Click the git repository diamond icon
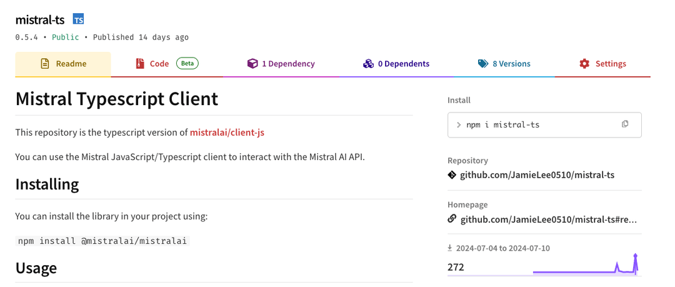 [x=452, y=175]
